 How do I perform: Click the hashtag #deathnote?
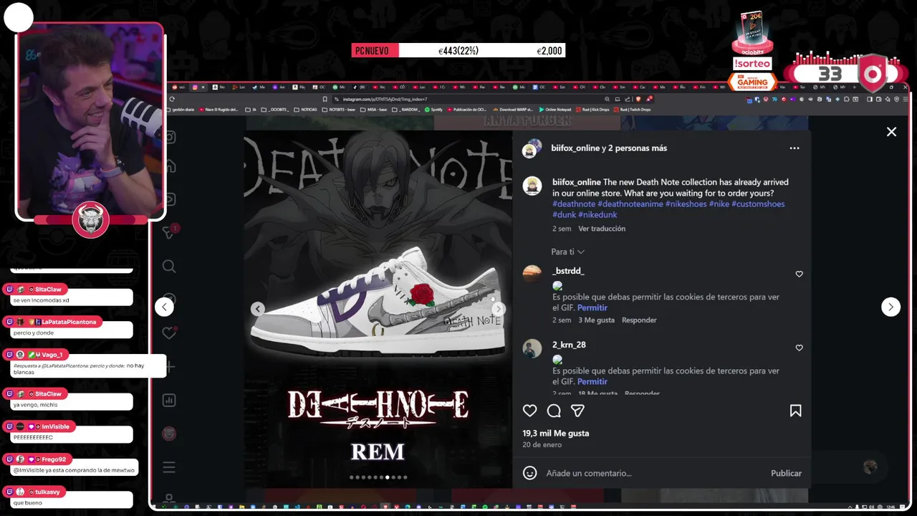click(x=574, y=204)
